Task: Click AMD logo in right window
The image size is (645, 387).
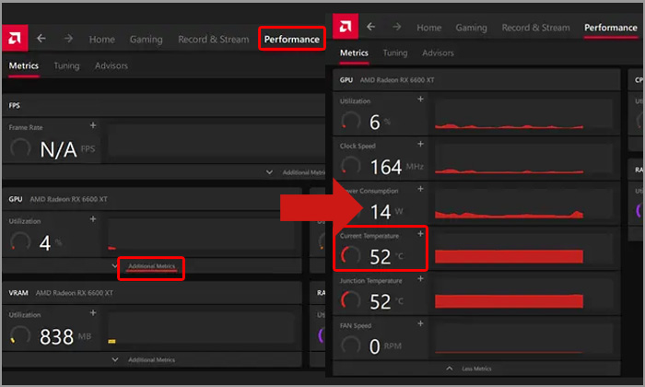Action: 346,27
